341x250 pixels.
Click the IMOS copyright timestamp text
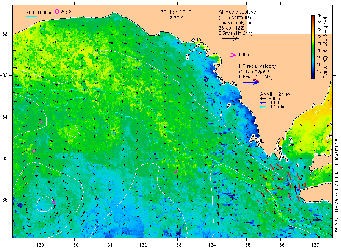coord(336,185)
